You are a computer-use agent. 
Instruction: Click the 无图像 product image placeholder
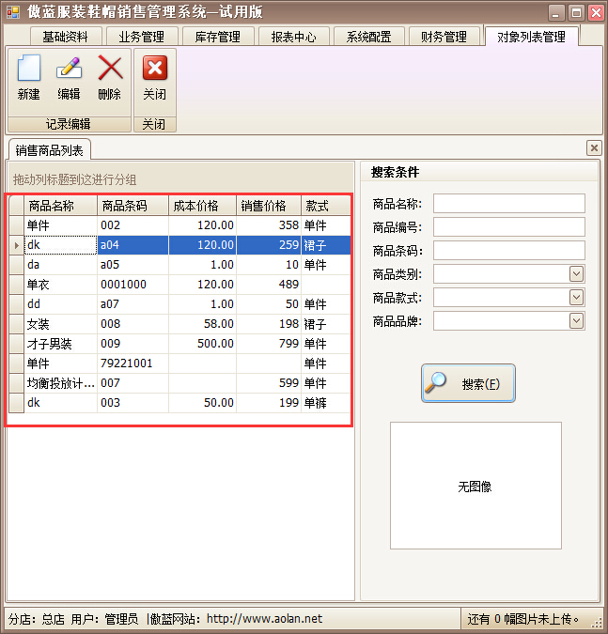pos(475,486)
